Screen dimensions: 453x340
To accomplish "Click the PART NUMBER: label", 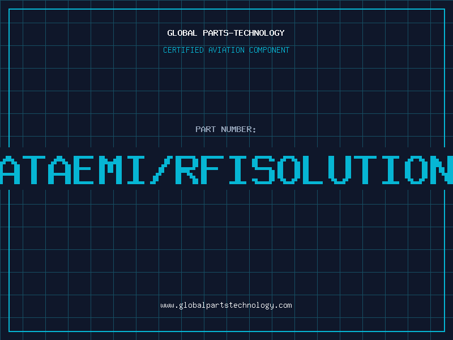I will coord(226,129).
